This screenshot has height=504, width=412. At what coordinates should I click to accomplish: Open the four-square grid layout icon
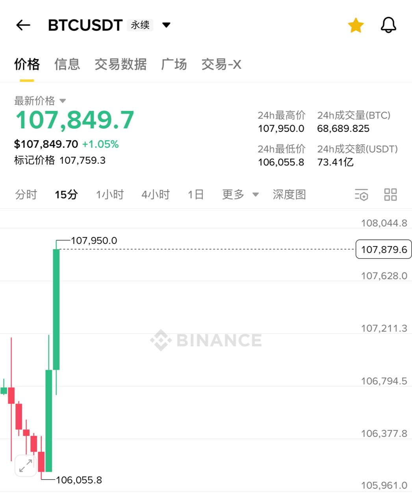tap(390, 195)
